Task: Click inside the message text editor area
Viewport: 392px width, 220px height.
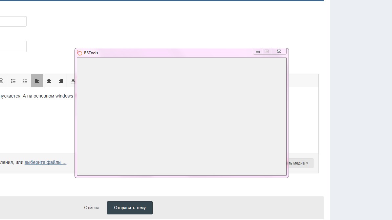Action: 36,125
